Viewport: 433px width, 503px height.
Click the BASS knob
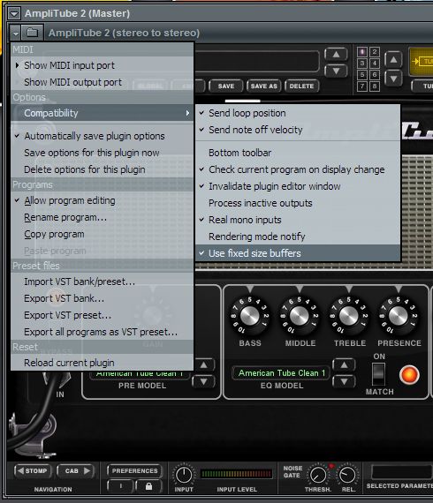(x=249, y=316)
